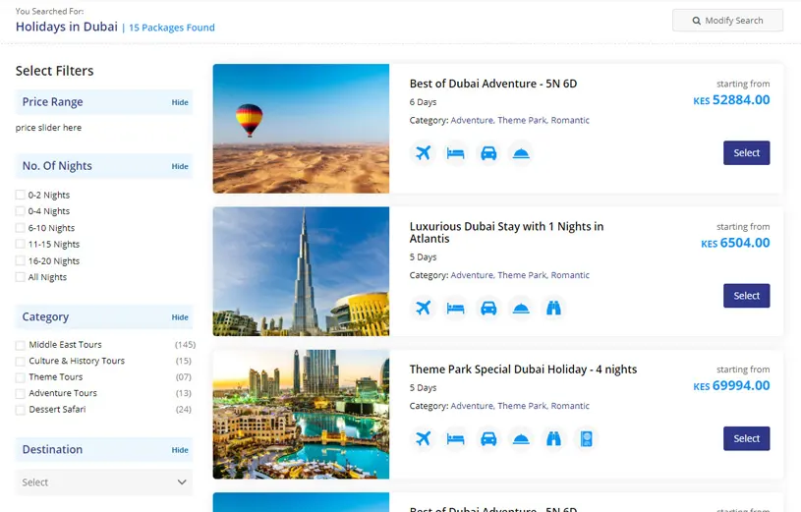Viewport: 801px width, 512px height.
Task: Click passport visa icon on Theme Park Special card
Action: 587,438
